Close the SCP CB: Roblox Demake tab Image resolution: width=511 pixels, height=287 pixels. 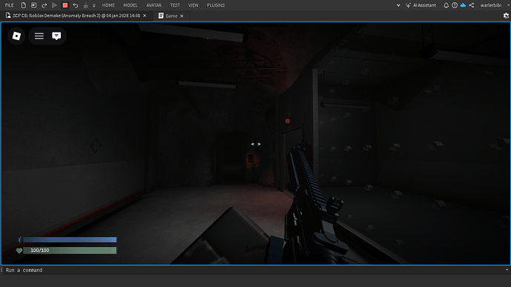click(x=145, y=16)
